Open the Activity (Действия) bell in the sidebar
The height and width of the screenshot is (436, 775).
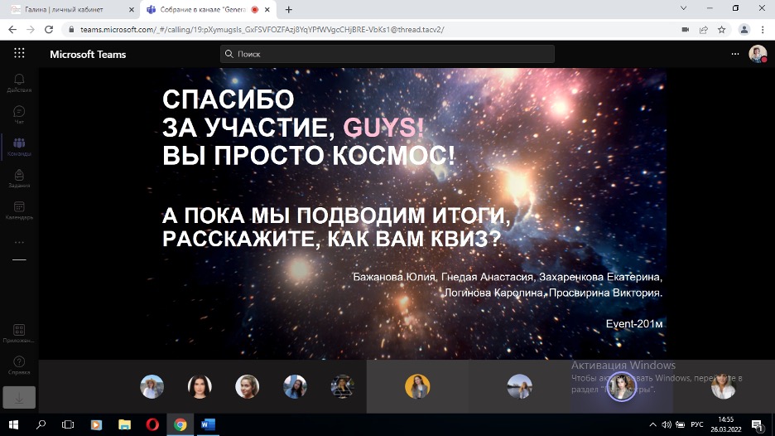(19, 82)
